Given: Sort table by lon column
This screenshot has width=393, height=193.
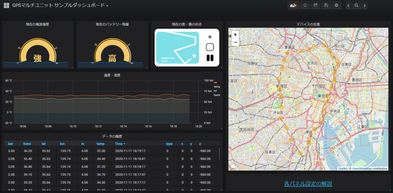Looking at the screenshot, I should (62, 144).
